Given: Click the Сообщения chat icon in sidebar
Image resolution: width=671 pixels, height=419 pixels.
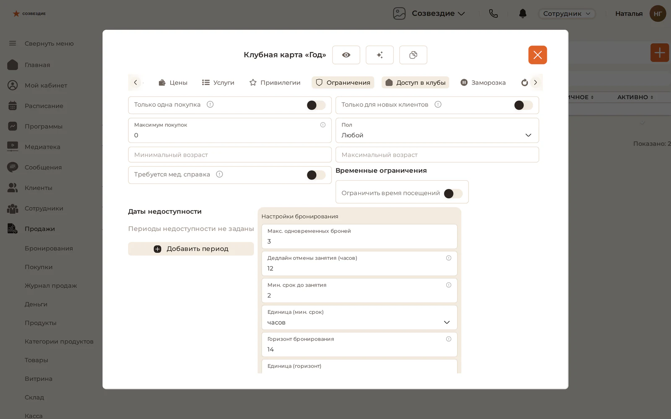Looking at the screenshot, I should click(13, 167).
